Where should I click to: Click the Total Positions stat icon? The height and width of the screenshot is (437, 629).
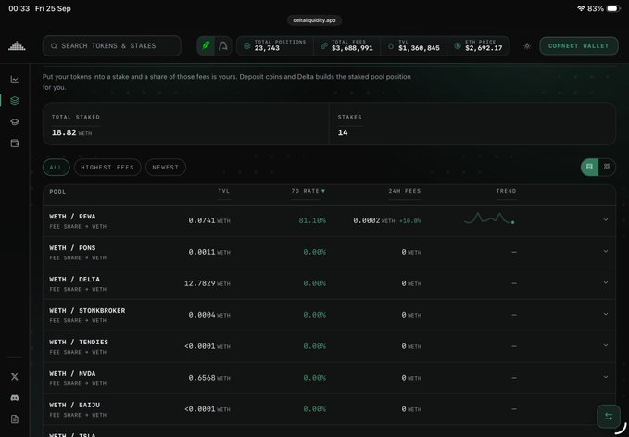pyautogui.click(x=247, y=45)
